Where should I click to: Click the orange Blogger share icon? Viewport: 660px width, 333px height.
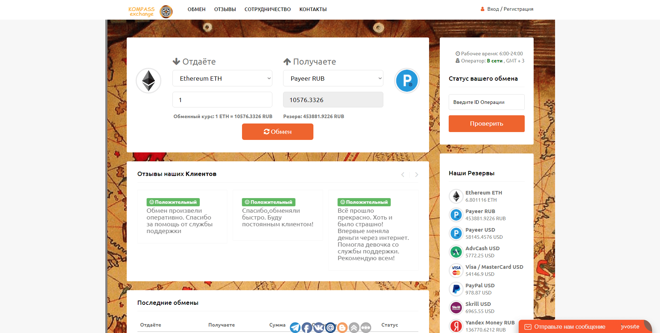click(342, 327)
